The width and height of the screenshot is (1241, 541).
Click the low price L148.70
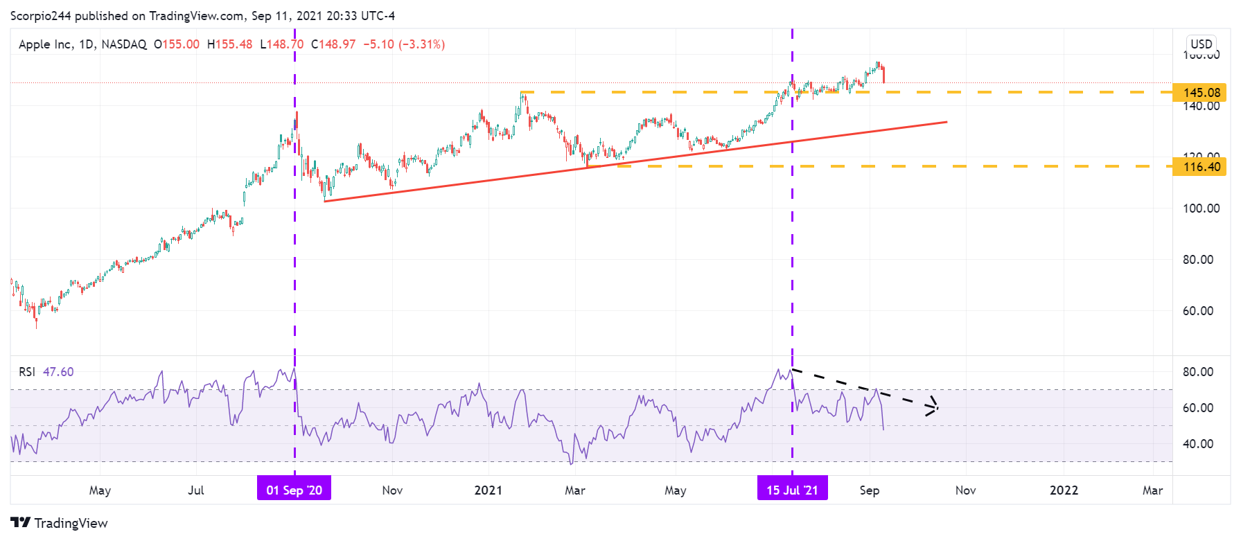point(282,44)
